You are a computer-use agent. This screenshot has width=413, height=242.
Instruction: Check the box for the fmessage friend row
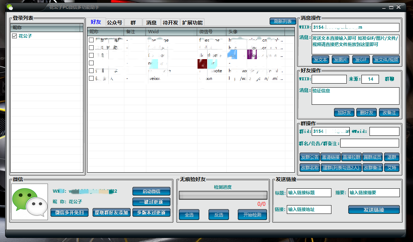click(91, 40)
